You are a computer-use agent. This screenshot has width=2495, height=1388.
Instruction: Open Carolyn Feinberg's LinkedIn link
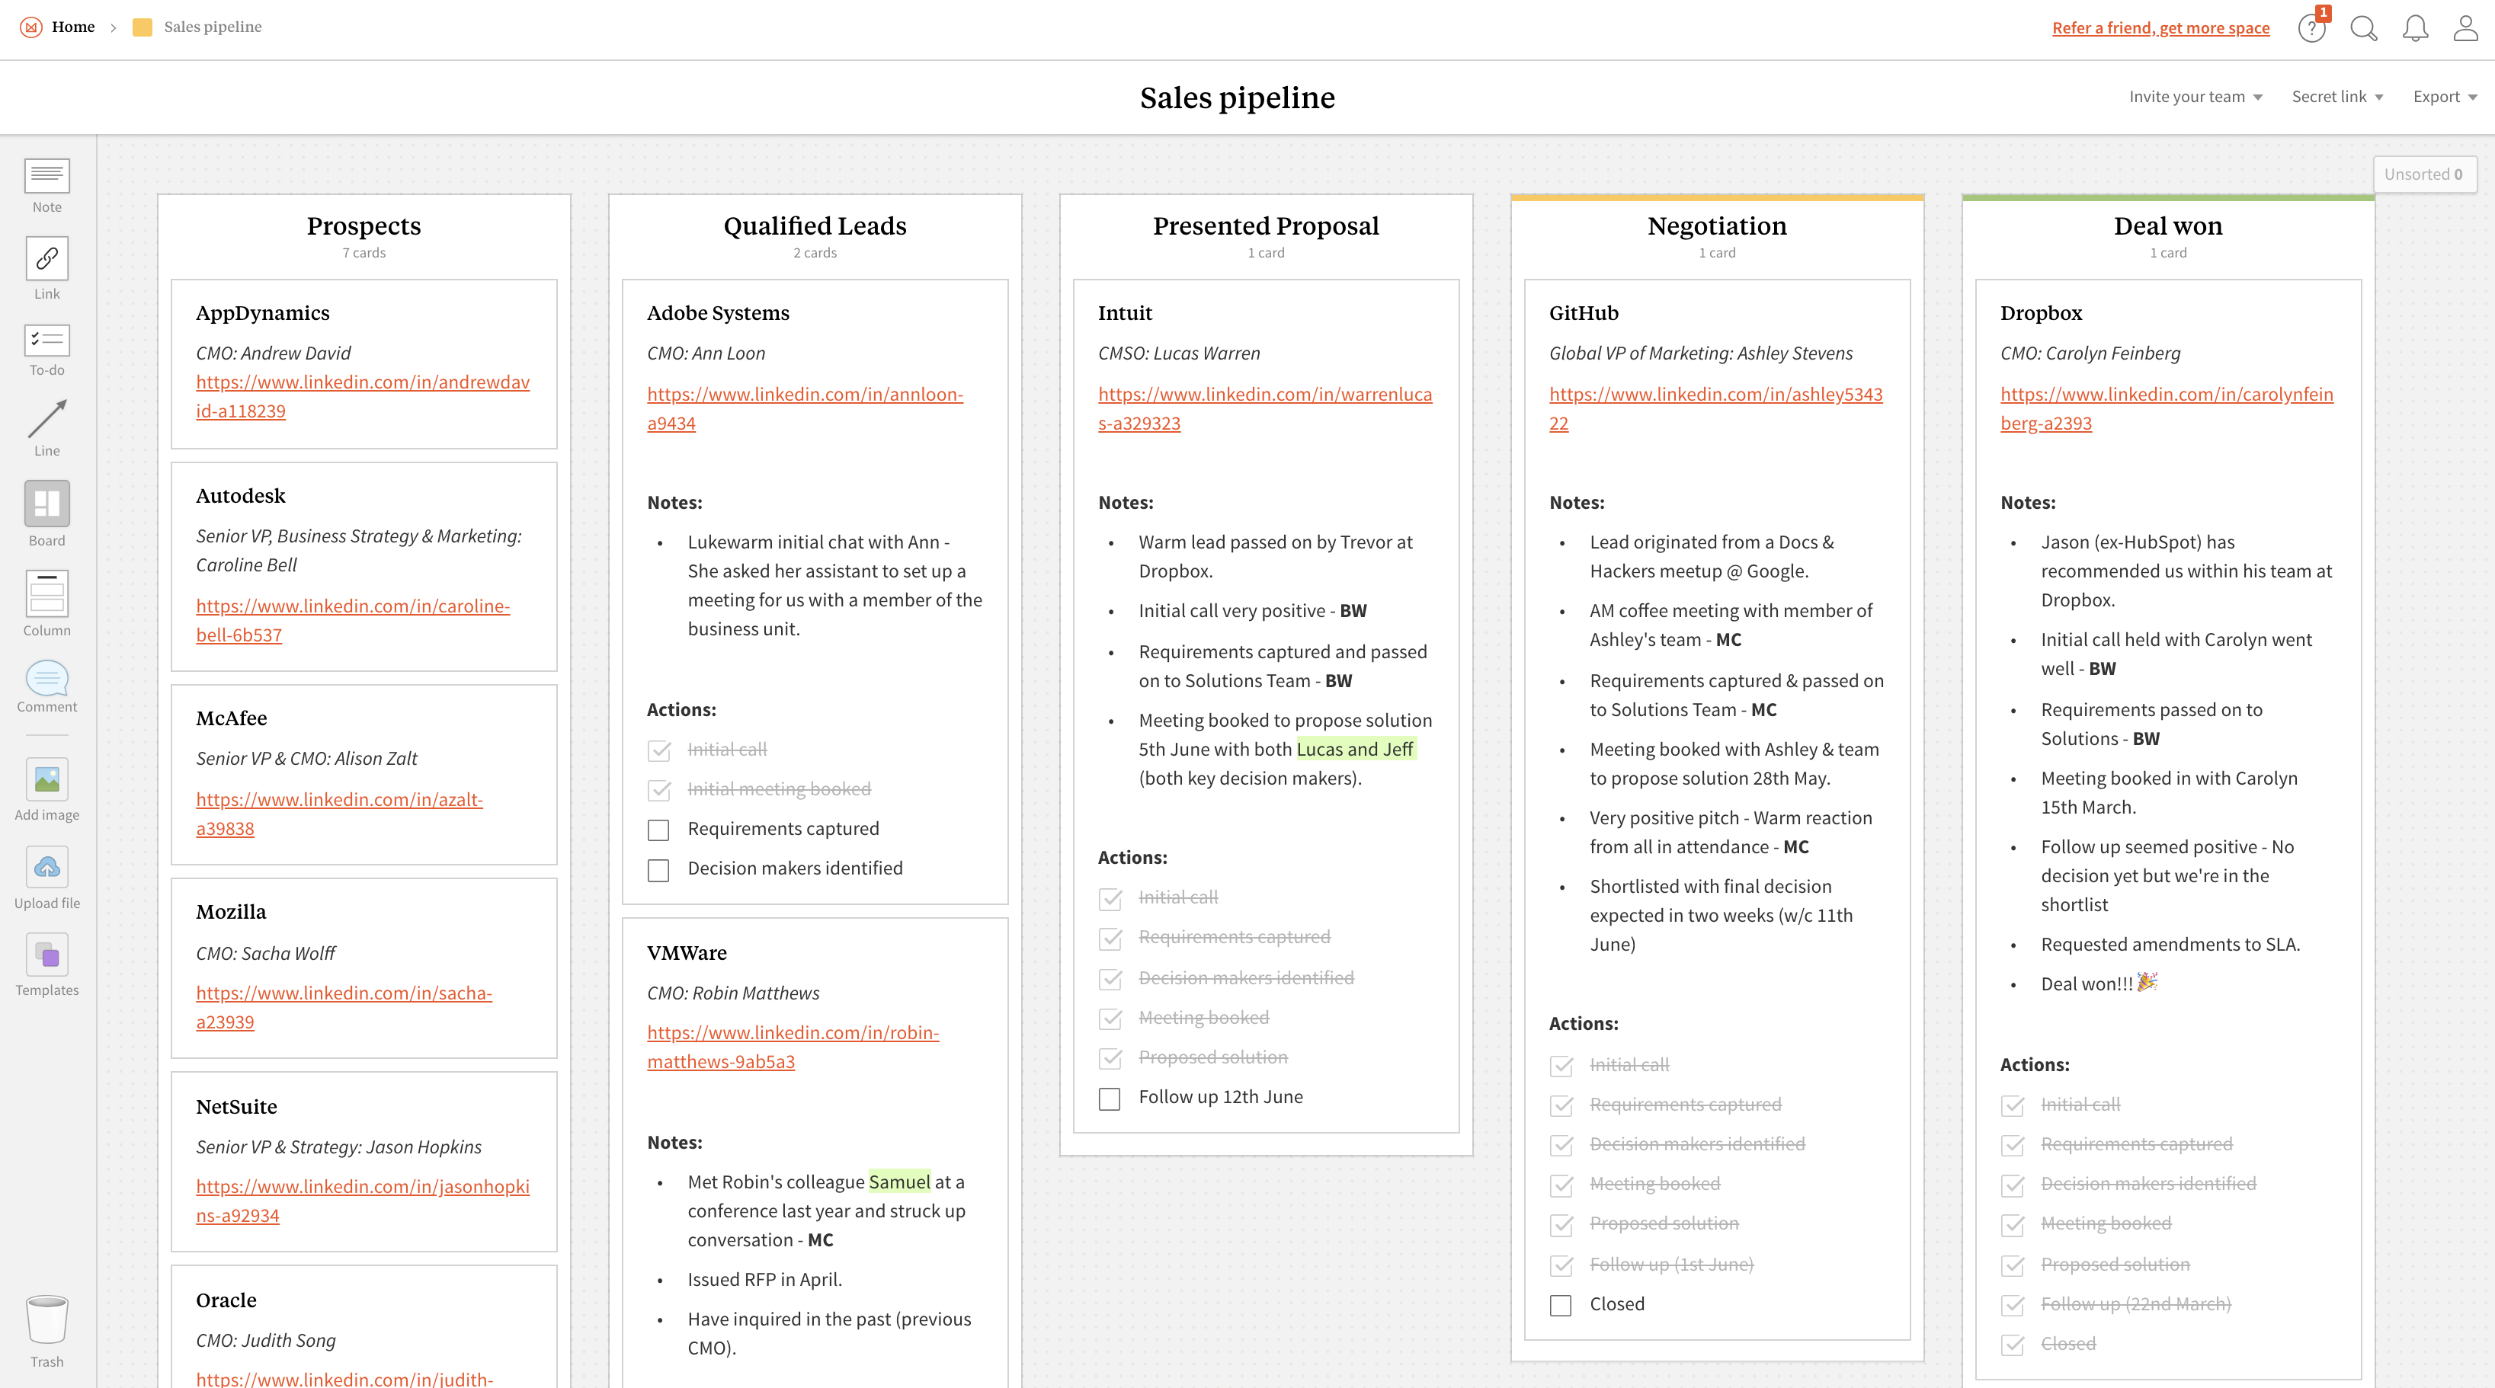coord(2167,408)
